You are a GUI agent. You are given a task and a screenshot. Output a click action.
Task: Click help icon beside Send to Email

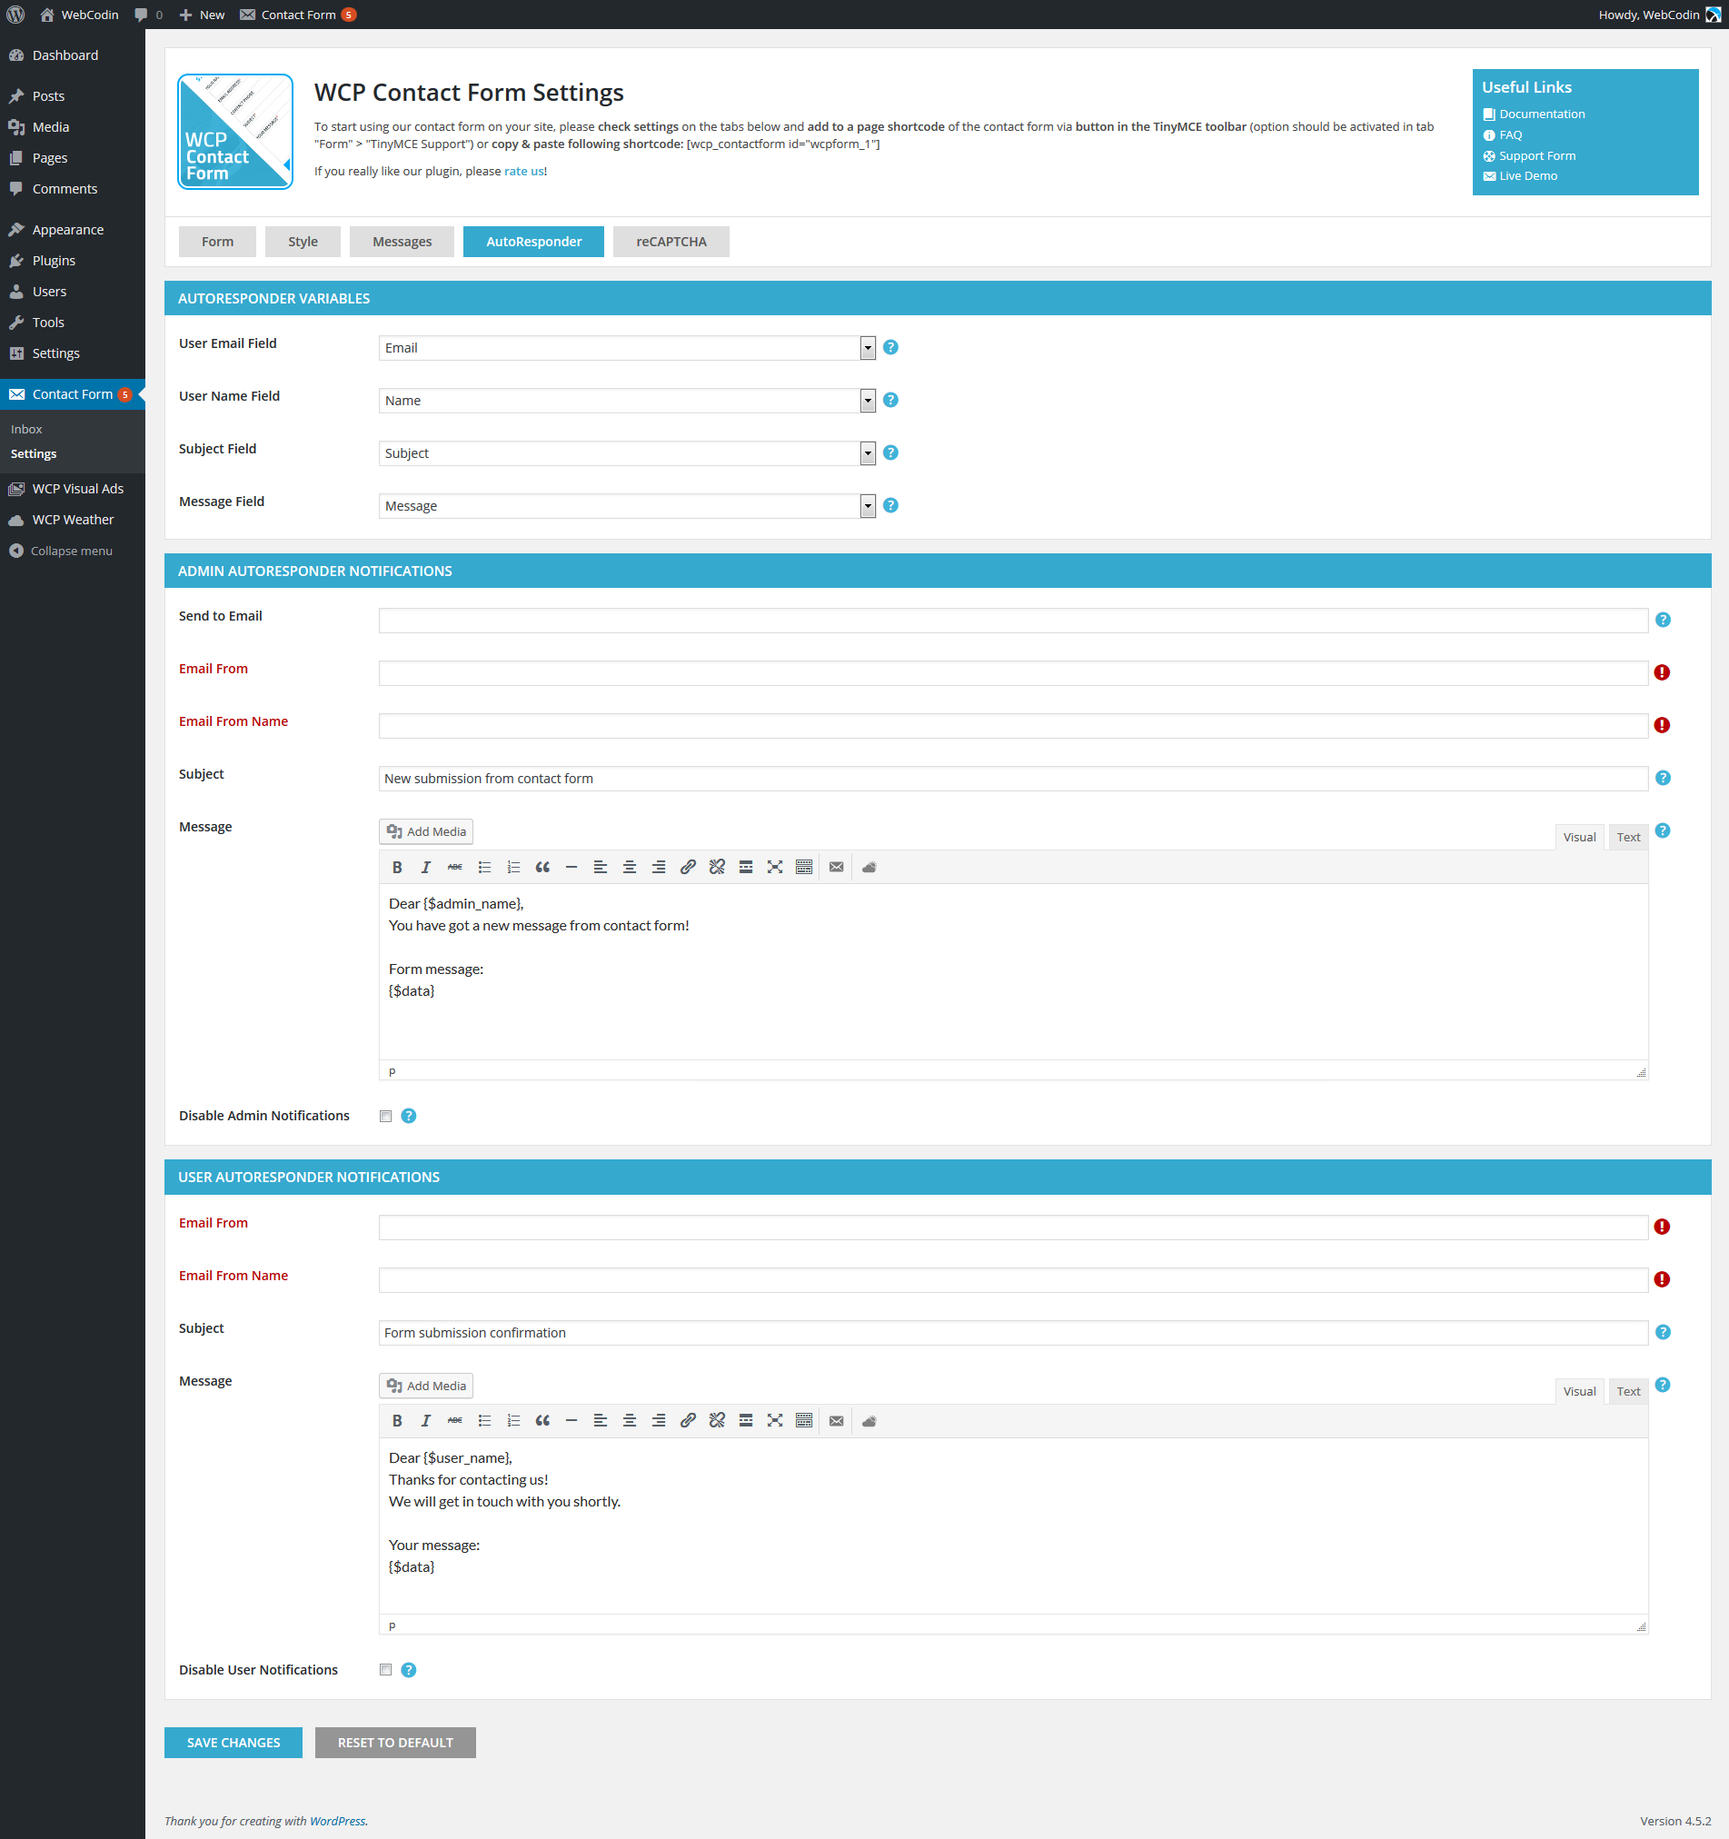coord(1663,620)
